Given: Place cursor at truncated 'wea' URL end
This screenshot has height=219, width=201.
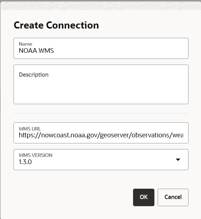Looking at the screenshot, I should [184, 135].
